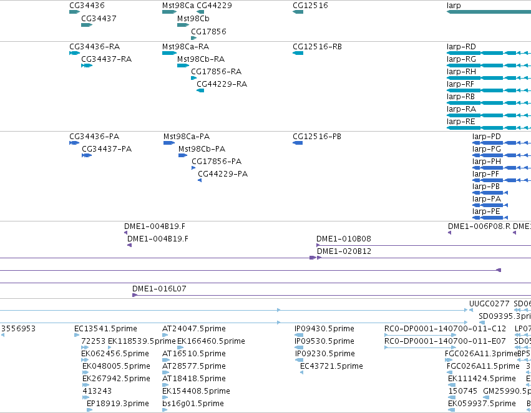Select the RC0-DP0001-140700-011-C12 label
531x413 pixels.
446,329
